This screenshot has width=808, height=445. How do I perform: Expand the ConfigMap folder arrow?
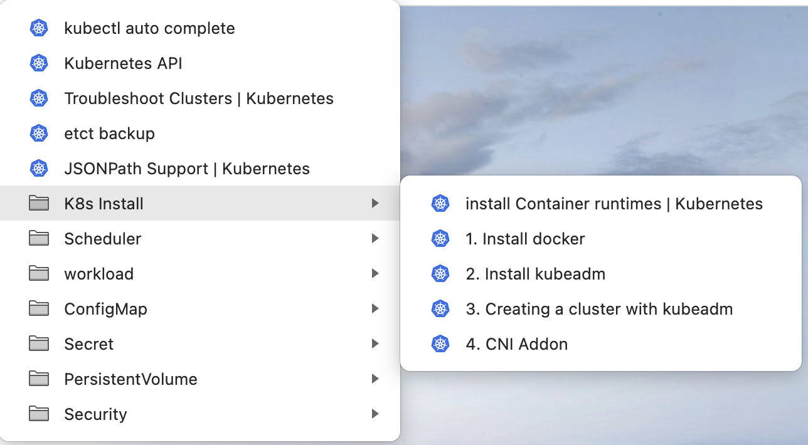[x=375, y=309]
